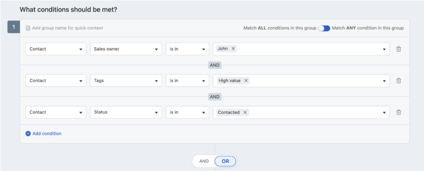This screenshot has width=424, height=171.
Task: Expand value list arrow in Contacted row
Action: click(384, 112)
